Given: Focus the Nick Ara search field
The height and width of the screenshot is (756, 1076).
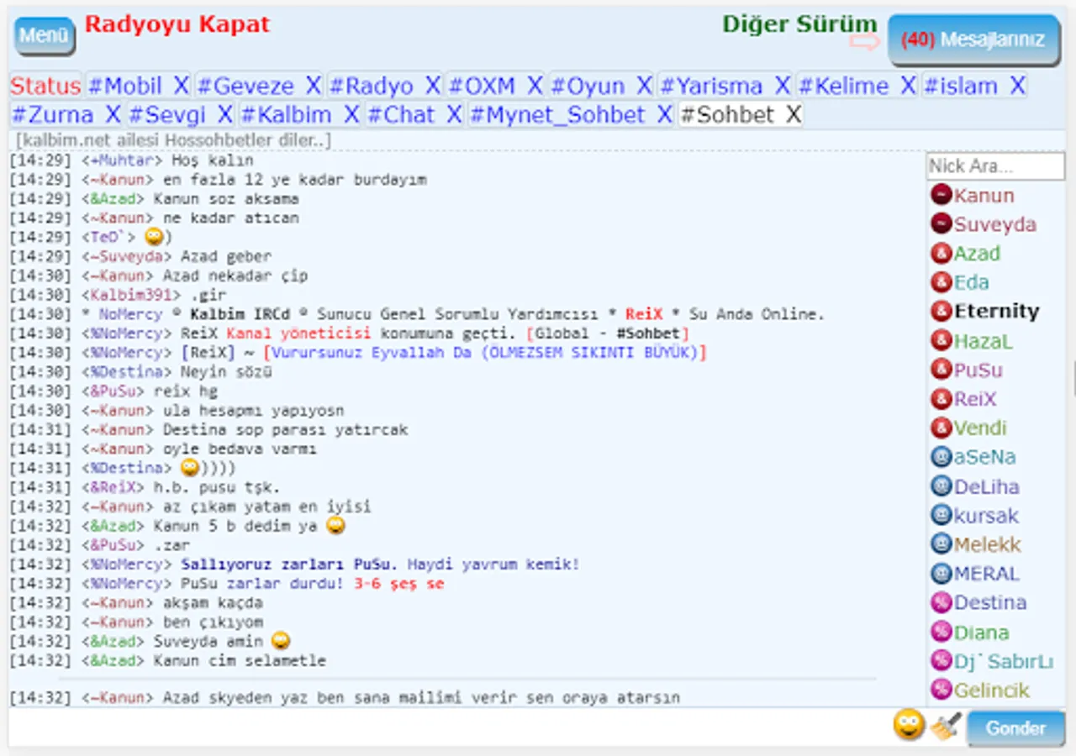Looking at the screenshot, I should (995, 166).
